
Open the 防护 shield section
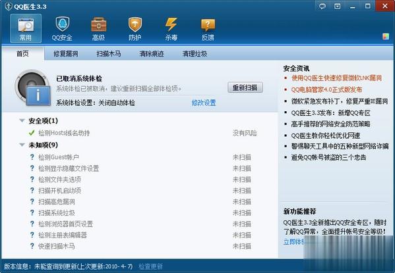coord(135,28)
